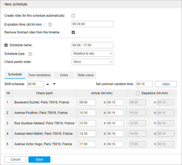
Task: Click help icon beside Schedule type
Action: (x=30, y=54)
